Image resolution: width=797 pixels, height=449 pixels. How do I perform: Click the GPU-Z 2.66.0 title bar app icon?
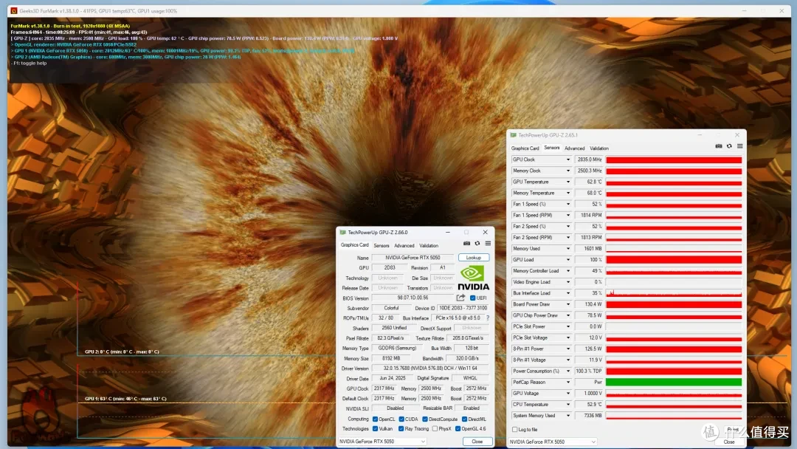(x=343, y=233)
